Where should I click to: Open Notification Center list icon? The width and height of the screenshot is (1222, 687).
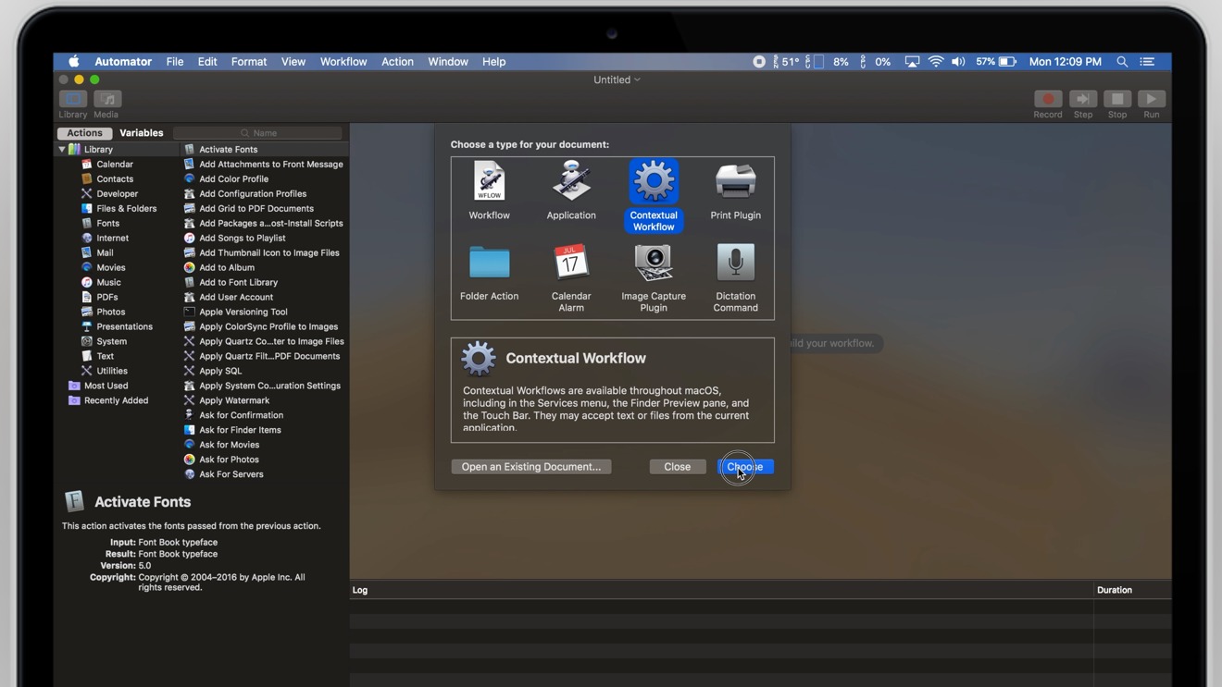click(x=1147, y=62)
